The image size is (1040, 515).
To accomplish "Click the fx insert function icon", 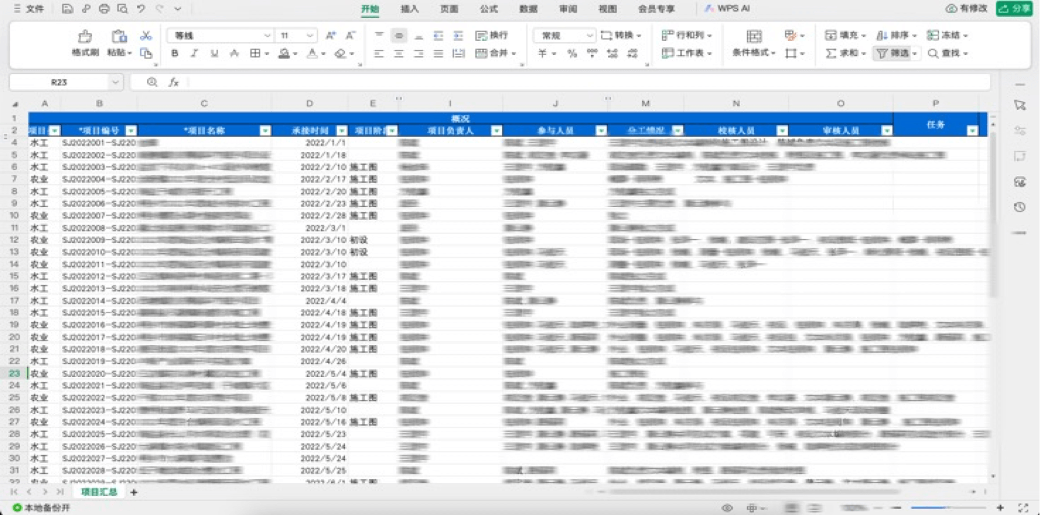I will (x=174, y=82).
